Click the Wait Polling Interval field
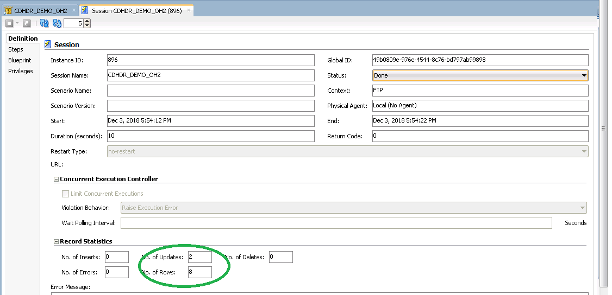 [x=336, y=223]
